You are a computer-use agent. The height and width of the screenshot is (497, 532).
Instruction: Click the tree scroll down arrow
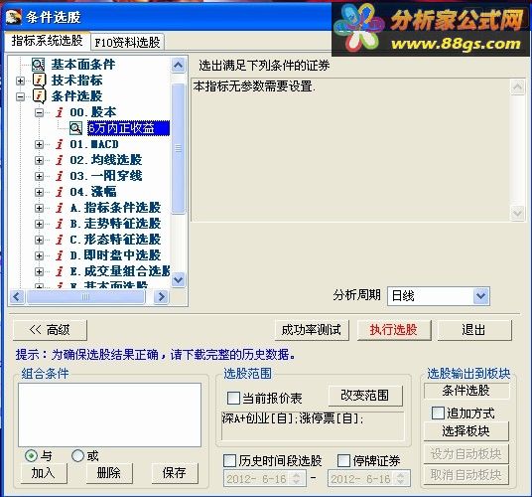(179, 280)
